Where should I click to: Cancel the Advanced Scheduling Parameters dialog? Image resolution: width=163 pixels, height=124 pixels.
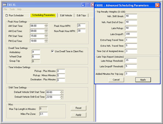point(116,80)
